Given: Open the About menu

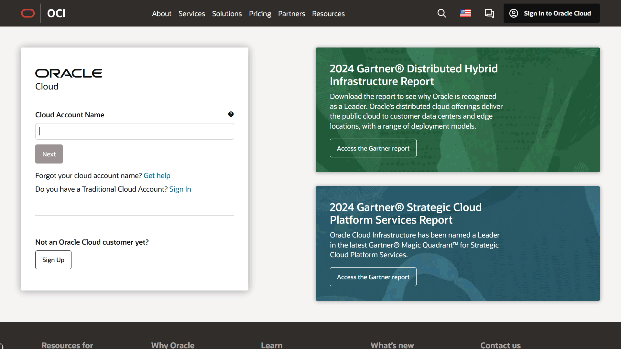Looking at the screenshot, I should coord(161,14).
